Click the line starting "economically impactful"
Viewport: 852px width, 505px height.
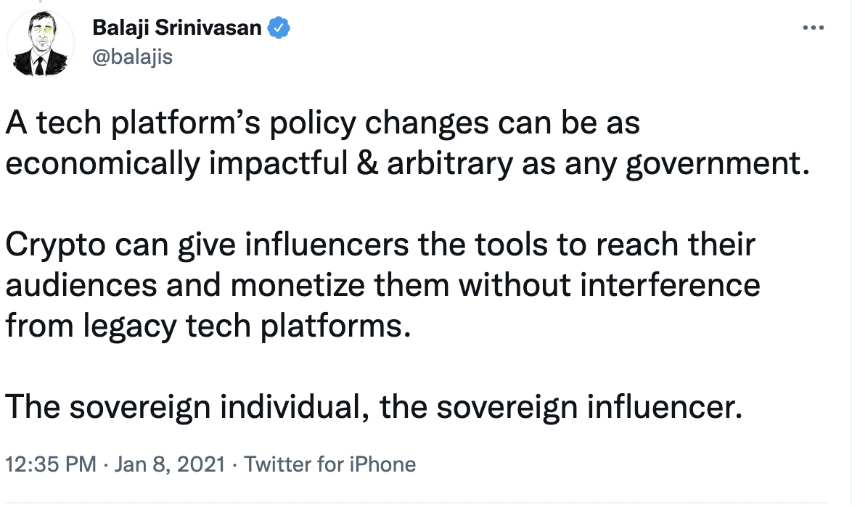[x=406, y=164]
